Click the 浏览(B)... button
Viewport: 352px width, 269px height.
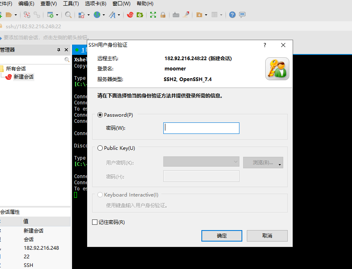pos(263,163)
